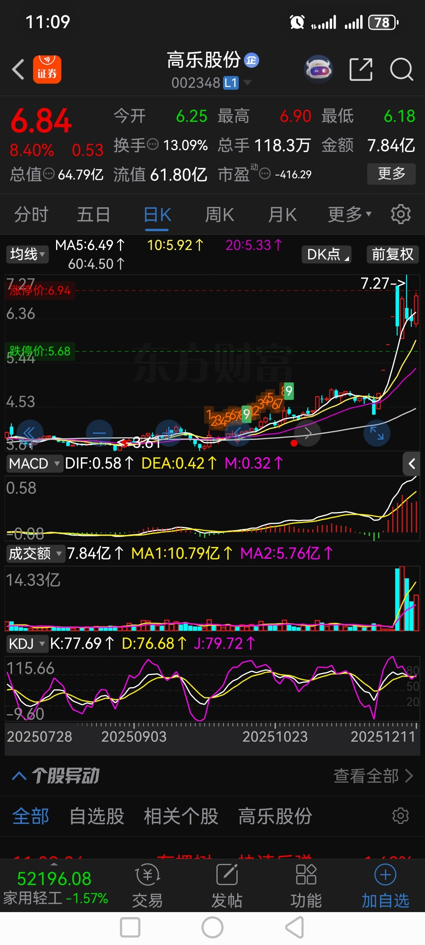Tap Android home circle button
The width and height of the screenshot is (425, 945).
click(x=212, y=928)
